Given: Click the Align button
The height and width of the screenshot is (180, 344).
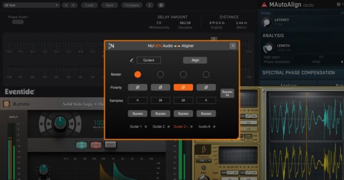Looking at the screenshot, I should click(x=195, y=60).
